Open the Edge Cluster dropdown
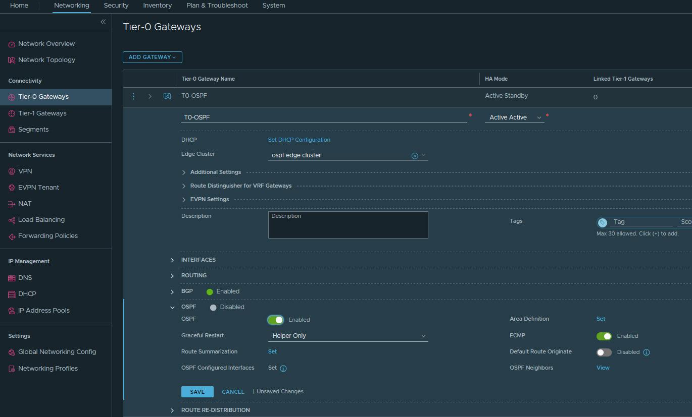Screen dimensions: 692x417 pos(423,155)
